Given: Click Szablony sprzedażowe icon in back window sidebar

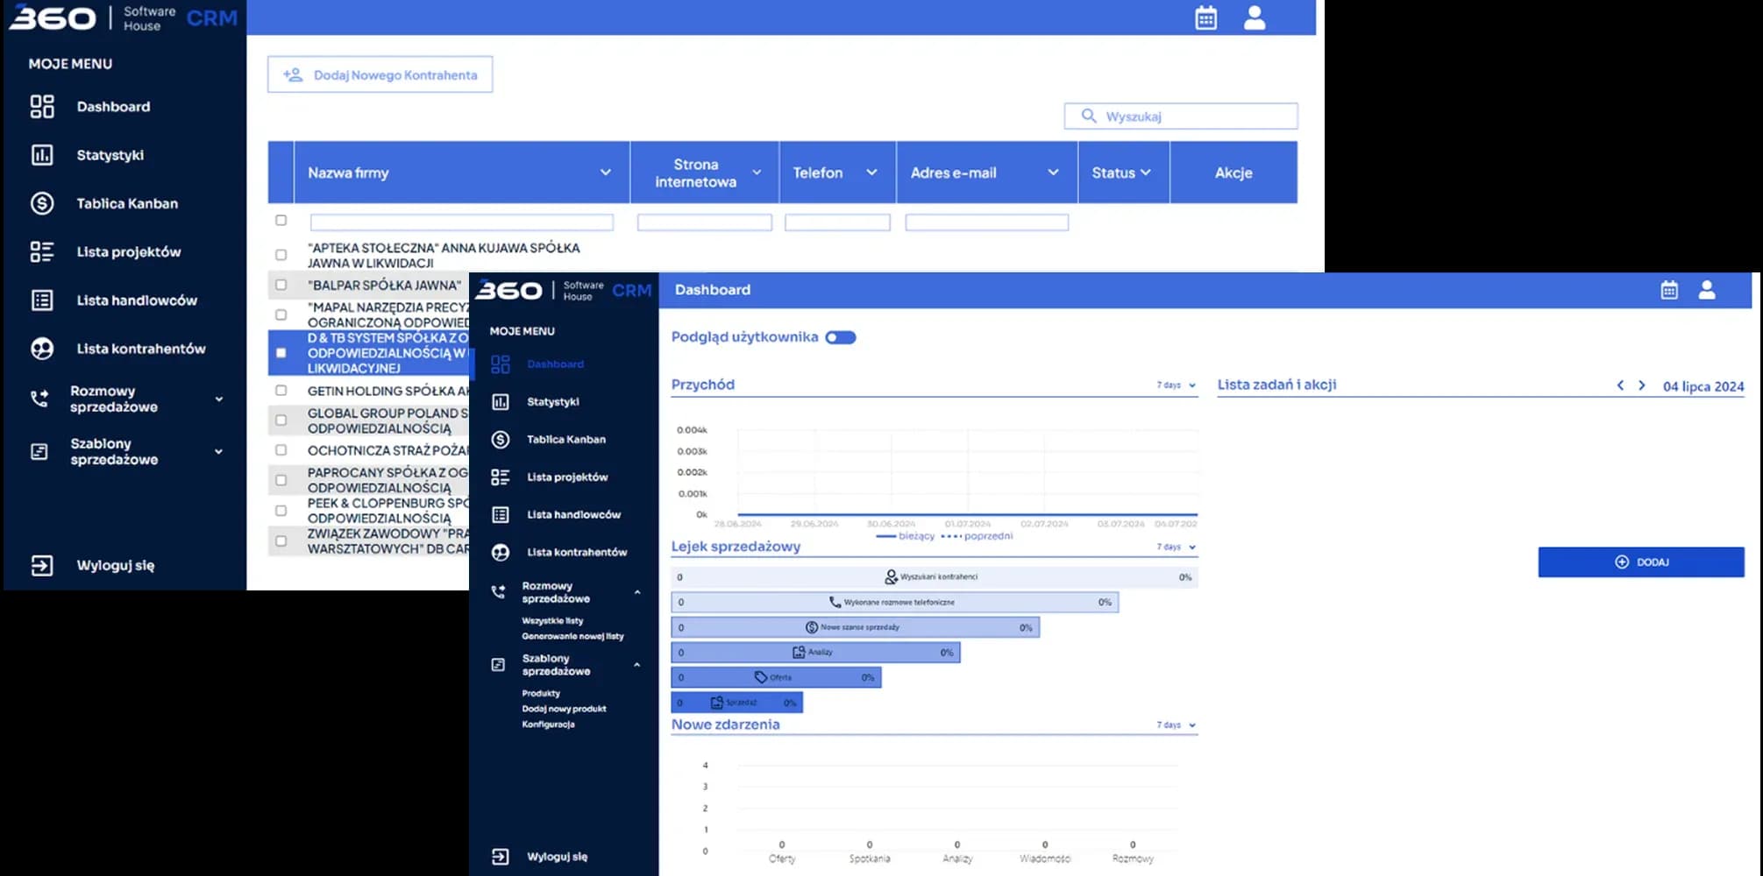Looking at the screenshot, I should tap(39, 451).
